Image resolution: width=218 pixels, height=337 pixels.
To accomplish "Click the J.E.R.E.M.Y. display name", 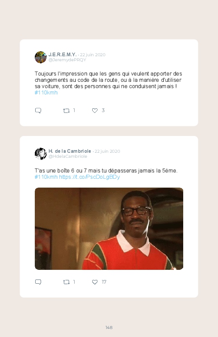I will [x=62, y=55].
